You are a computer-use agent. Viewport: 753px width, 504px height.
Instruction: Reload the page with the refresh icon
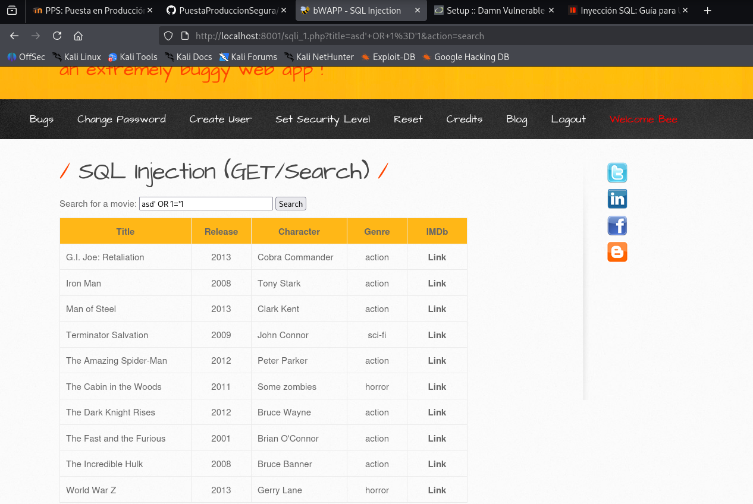pos(57,36)
